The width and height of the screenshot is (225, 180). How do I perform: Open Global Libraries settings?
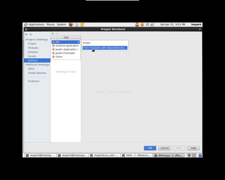pyautogui.click(x=37, y=73)
